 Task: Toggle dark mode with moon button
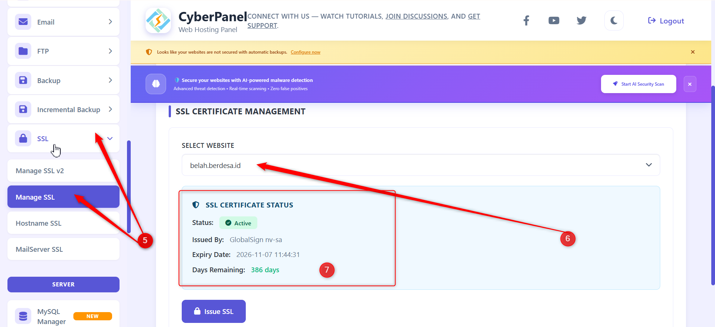tap(614, 20)
